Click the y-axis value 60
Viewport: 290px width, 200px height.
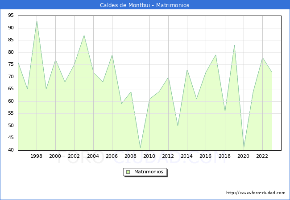click(x=11, y=101)
